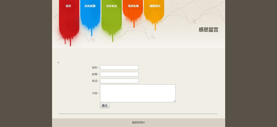277x127 pixels.
Task: Open the 首页 navigation tab
Action: coord(68,6)
